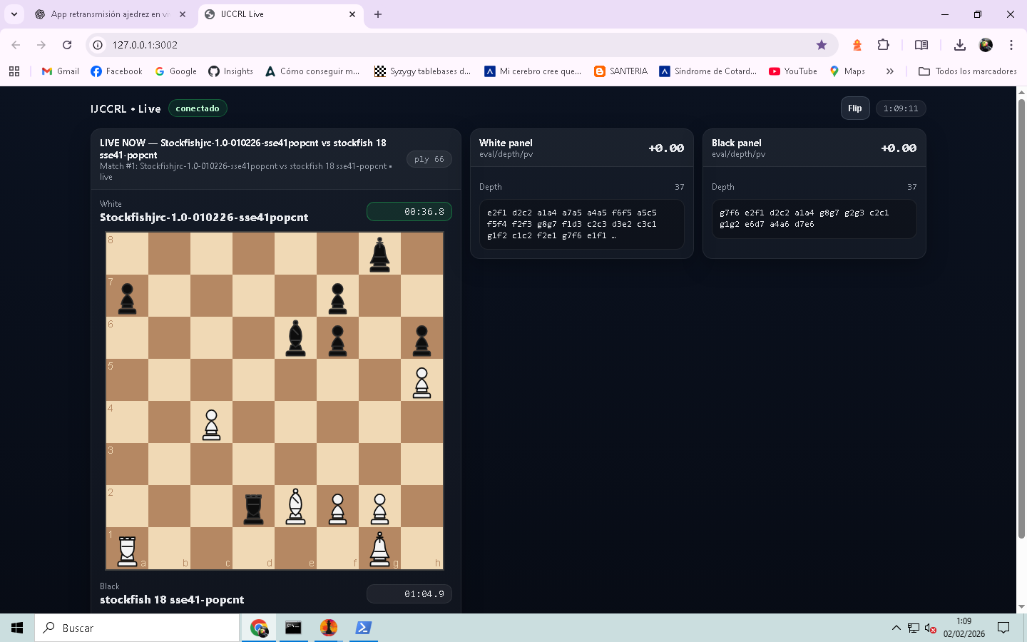Open the Todos los marcadores folder

(968, 71)
